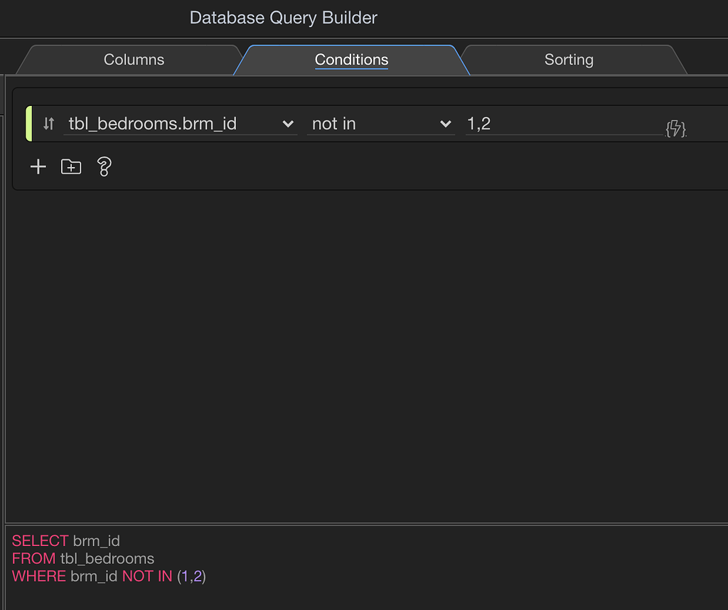Select the Conditions tab
The image size is (728, 610).
351,60
